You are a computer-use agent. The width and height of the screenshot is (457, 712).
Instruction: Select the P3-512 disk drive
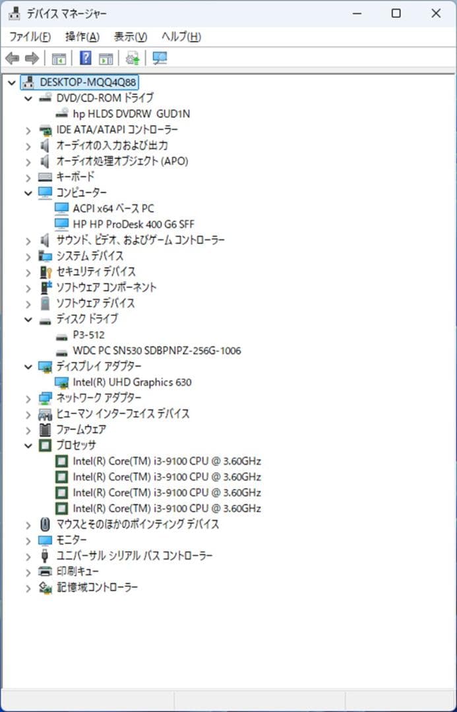[x=88, y=335]
